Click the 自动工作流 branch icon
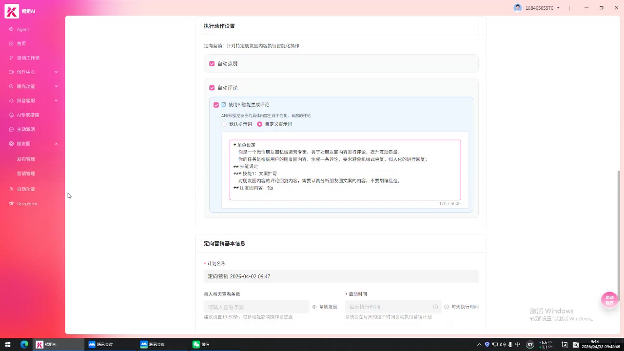This screenshot has height=351, width=624. coord(11,58)
